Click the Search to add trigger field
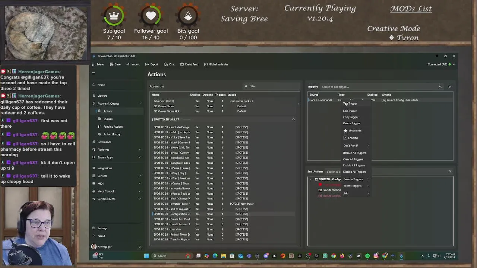This screenshot has height=268, width=477. coord(380,87)
